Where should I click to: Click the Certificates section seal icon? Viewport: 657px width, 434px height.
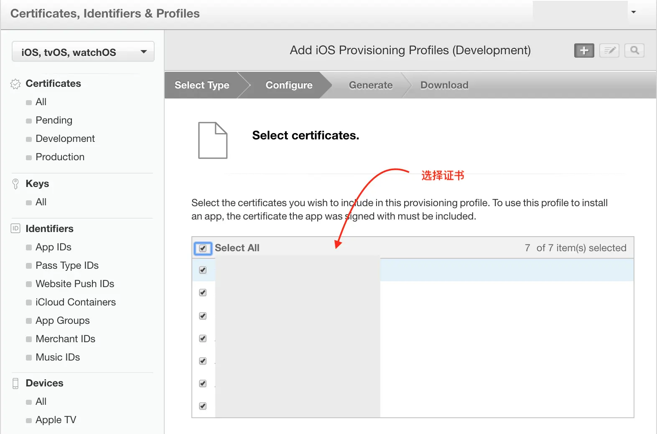coord(15,84)
